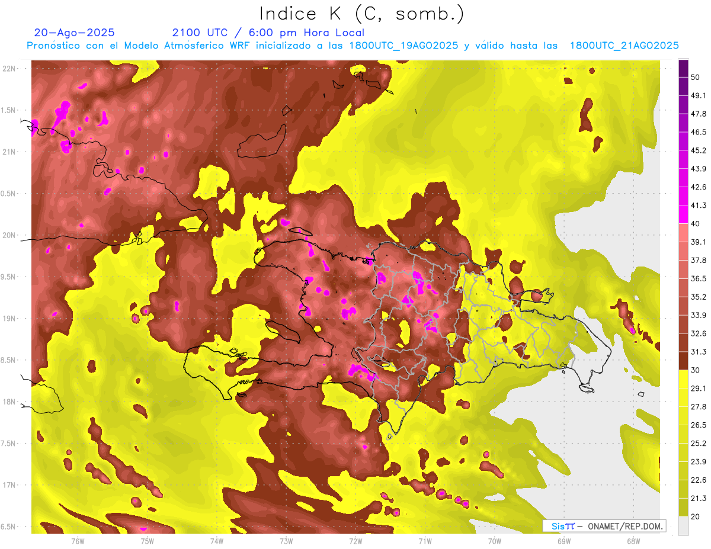711x549 pixels.
Task: Click the olive swatch between 20 and 21.3
Action: [x=683, y=508]
